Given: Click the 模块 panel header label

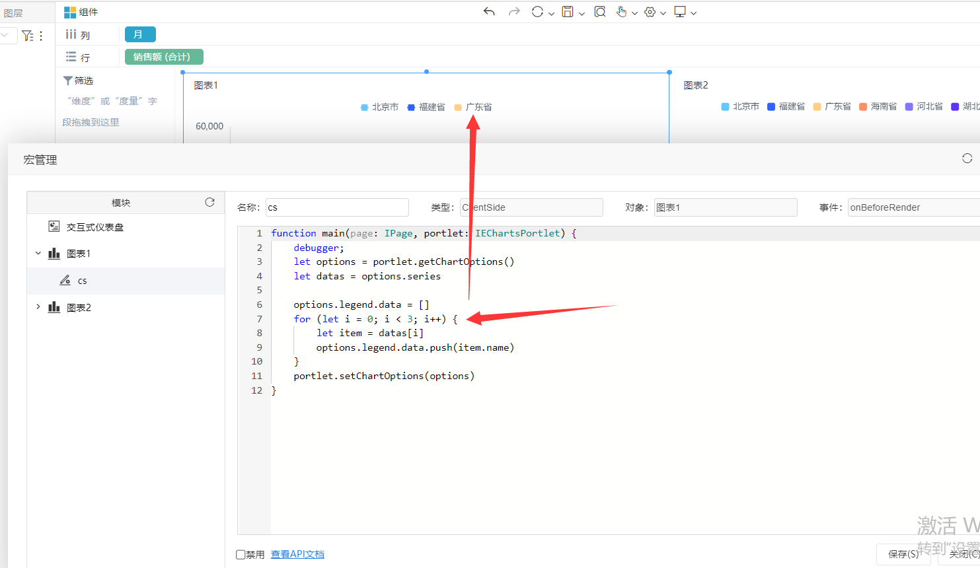Looking at the screenshot, I should 121,203.
